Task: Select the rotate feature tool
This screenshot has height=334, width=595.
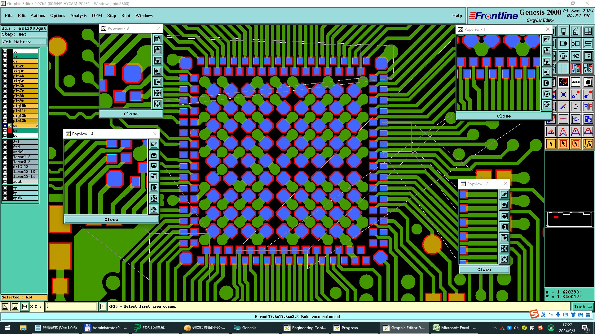Action: pos(575,107)
